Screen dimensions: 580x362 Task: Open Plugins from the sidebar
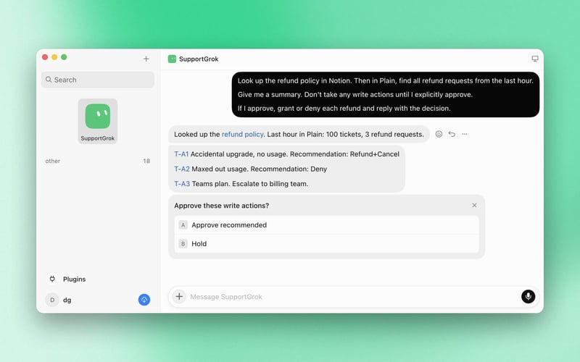[74, 279]
